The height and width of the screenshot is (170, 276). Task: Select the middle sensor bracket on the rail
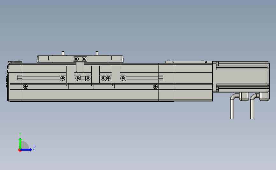tap(96, 74)
